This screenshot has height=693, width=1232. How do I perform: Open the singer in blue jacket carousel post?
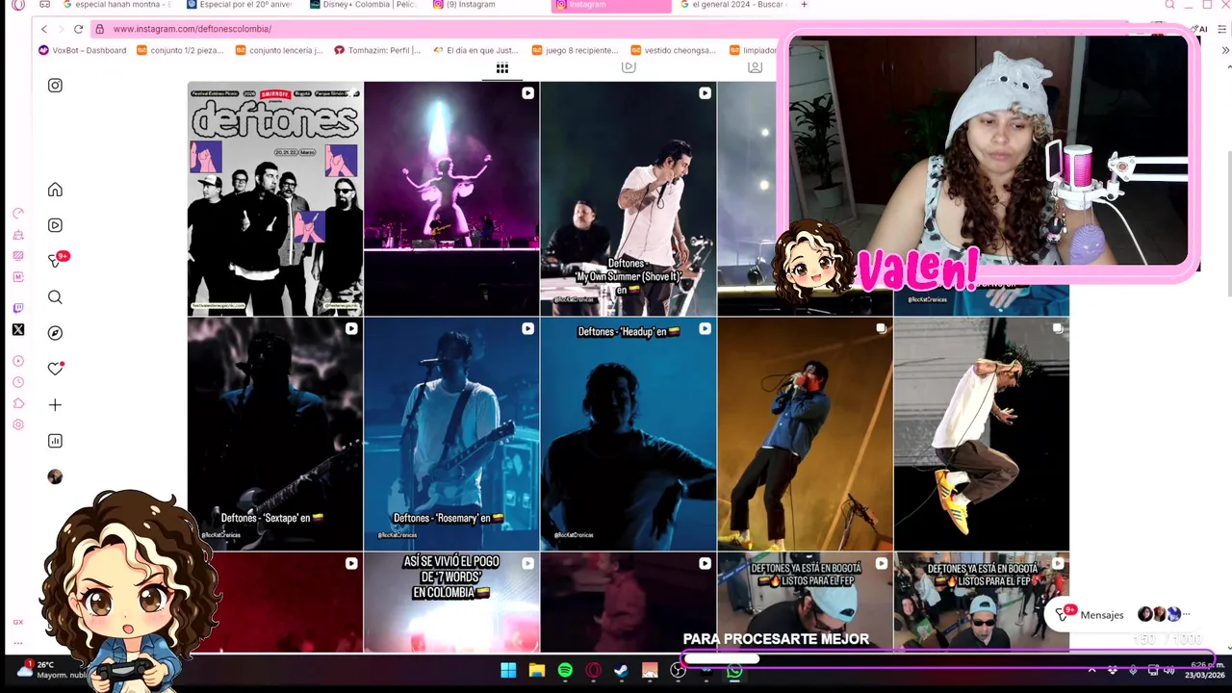click(805, 434)
